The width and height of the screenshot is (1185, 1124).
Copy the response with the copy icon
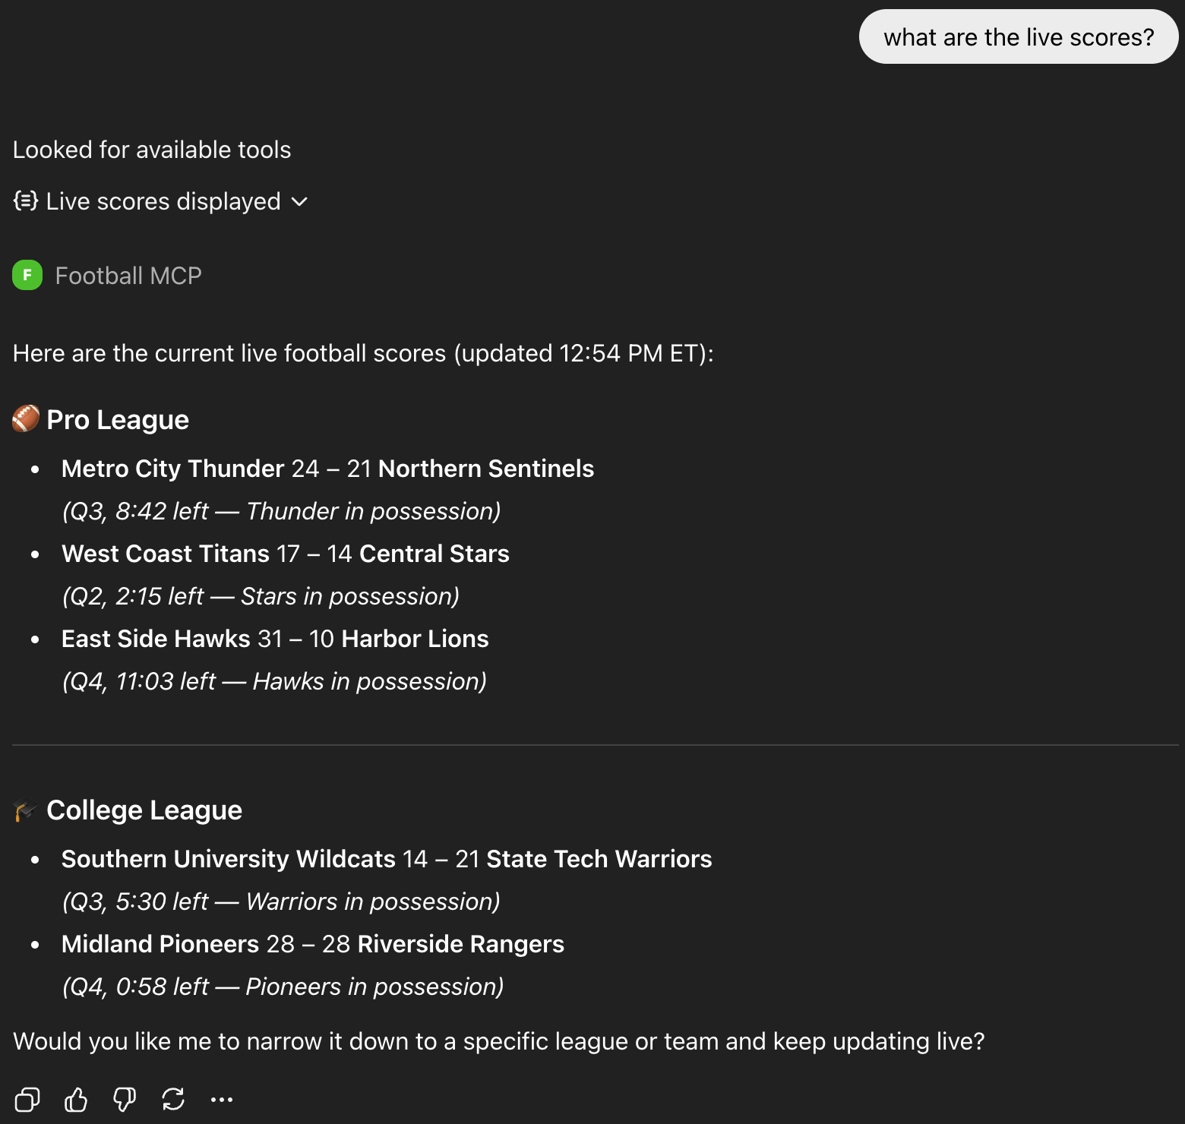(x=27, y=1099)
